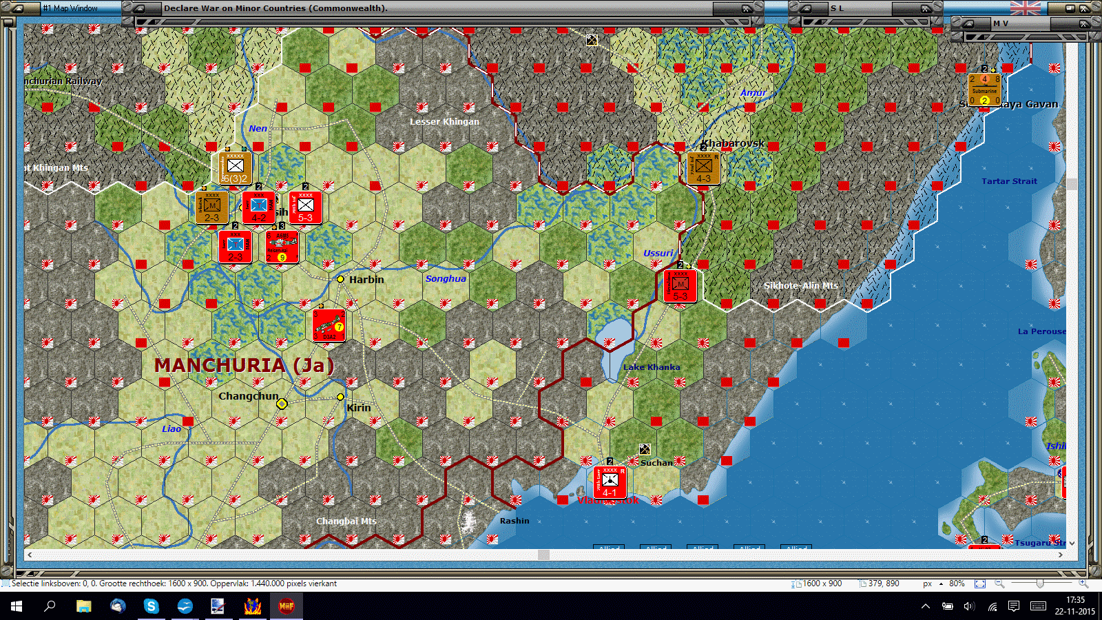Viewport: 1102px width, 620px height.
Task: Click the Rashin port label
Action: point(514,521)
